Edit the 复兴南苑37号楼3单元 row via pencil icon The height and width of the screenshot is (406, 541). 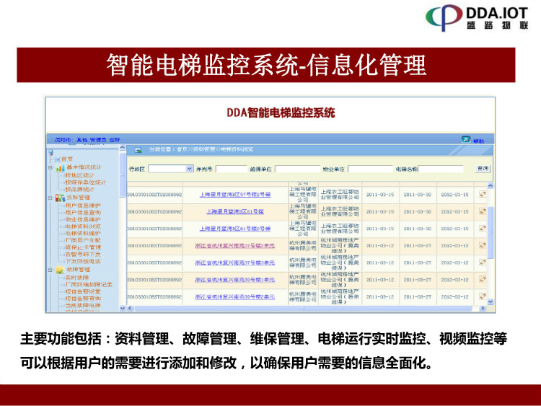tap(483, 262)
